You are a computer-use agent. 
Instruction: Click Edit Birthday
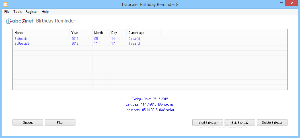point(240,123)
